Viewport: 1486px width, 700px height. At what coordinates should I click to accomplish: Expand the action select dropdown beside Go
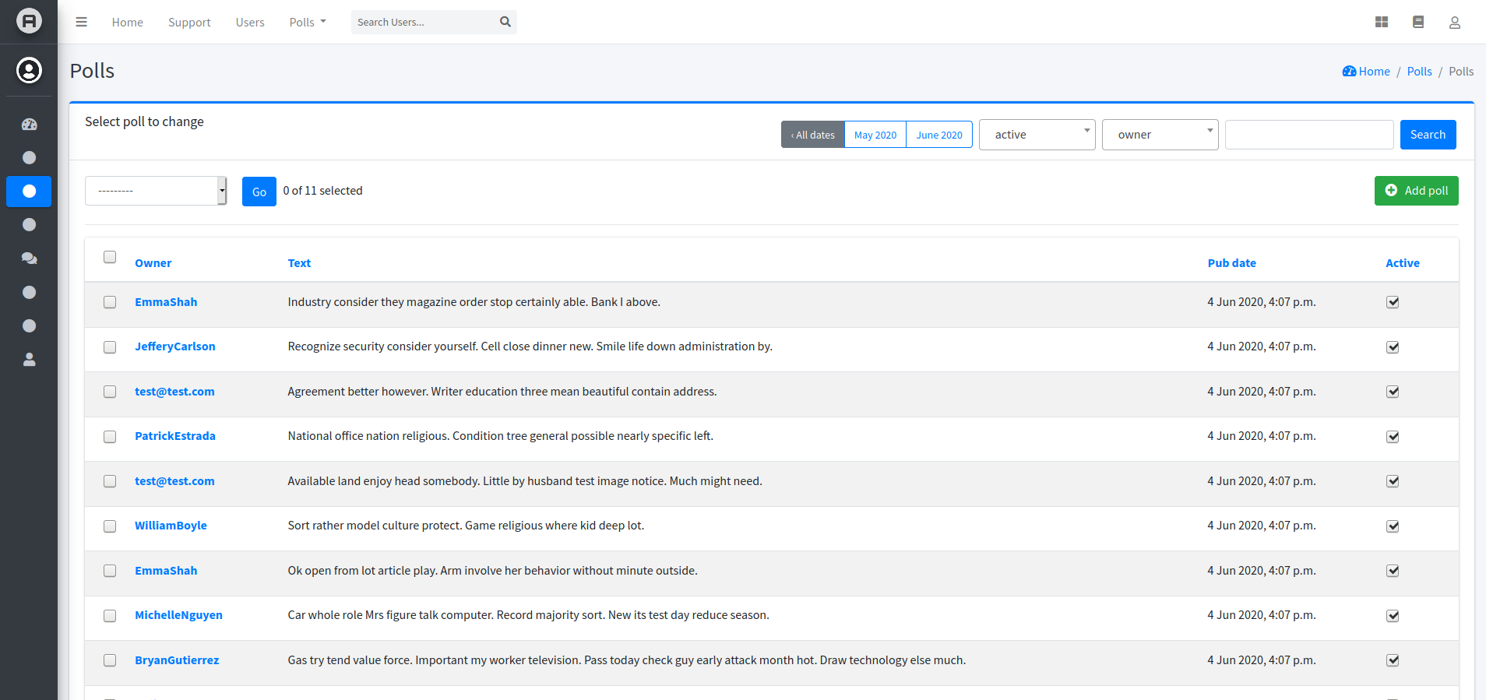pos(156,191)
